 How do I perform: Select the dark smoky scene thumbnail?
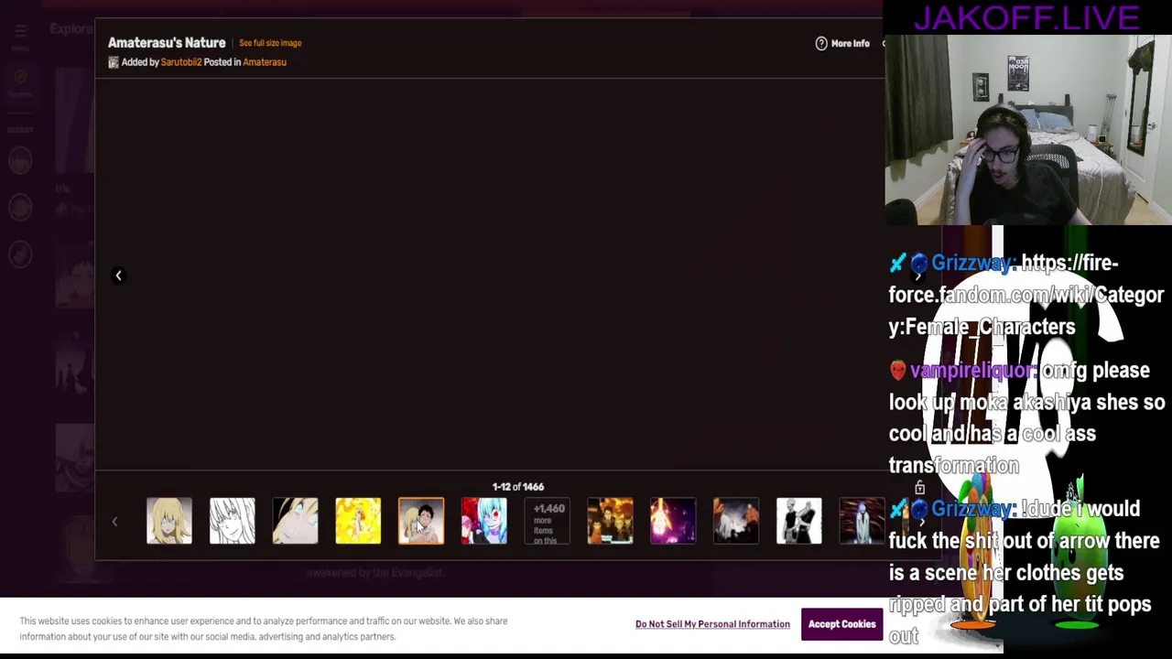(x=736, y=521)
